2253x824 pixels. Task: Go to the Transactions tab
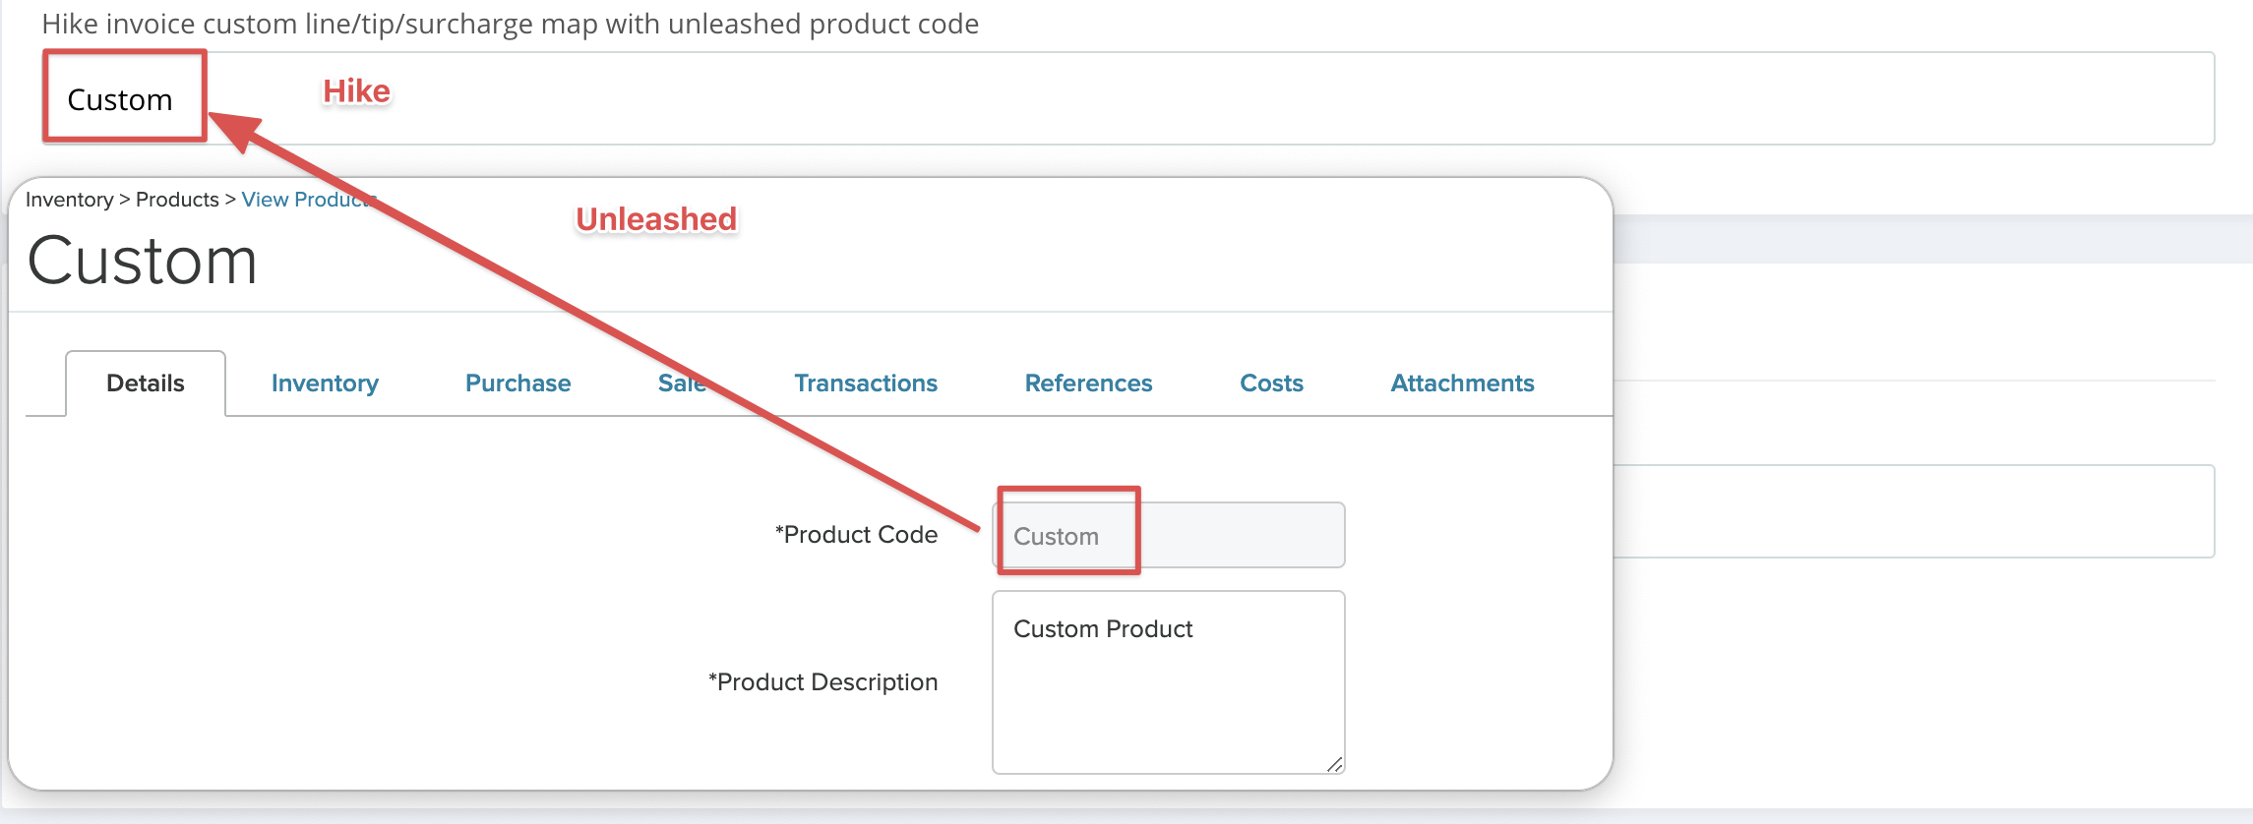tap(866, 383)
